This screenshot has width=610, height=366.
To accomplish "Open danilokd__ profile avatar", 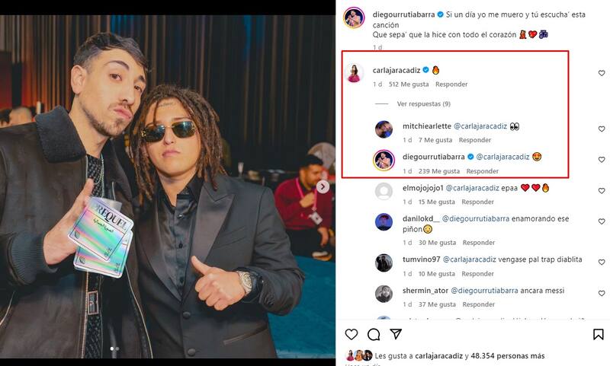I will click(x=384, y=221).
